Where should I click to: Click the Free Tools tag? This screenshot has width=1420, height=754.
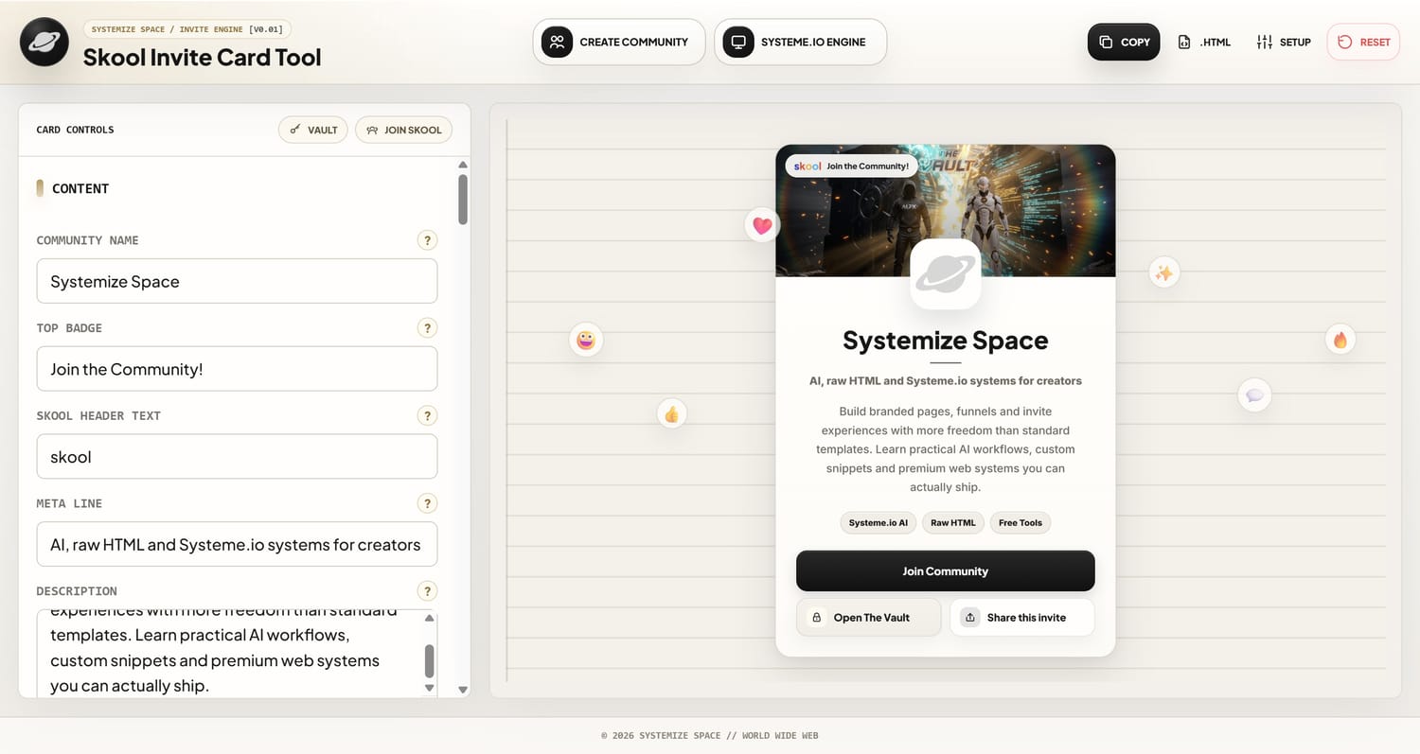tap(1020, 523)
